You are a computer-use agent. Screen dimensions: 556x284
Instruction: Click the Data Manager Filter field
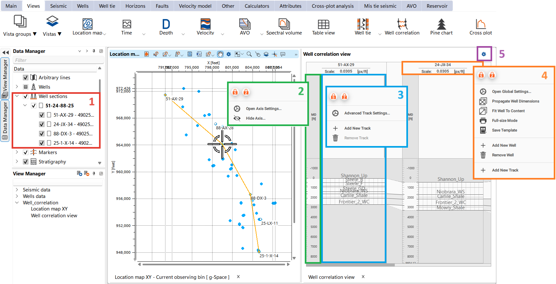coord(58,60)
